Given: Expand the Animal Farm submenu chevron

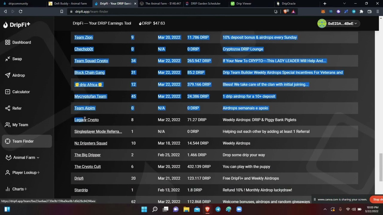Looking at the screenshot, I should [38, 158].
